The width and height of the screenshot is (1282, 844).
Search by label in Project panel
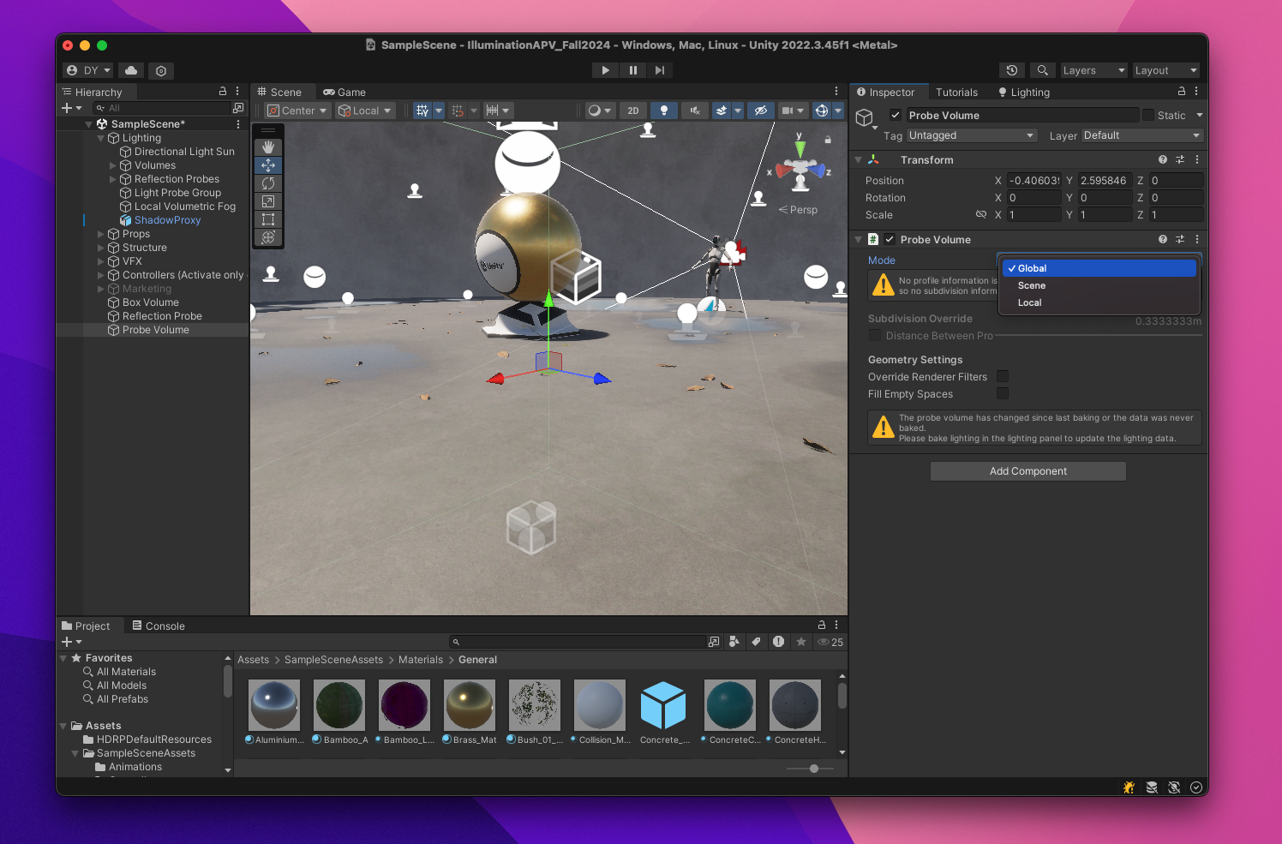[756, 642]
